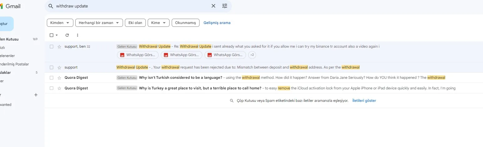Toggle the select-all checkbox
The width and height of the screenshot is (483, 147).
click(52, 35)
